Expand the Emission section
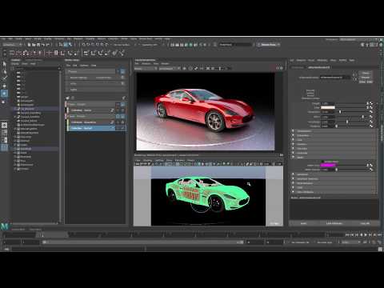Viewport: 384px width, 288px height. pos(334,144)
